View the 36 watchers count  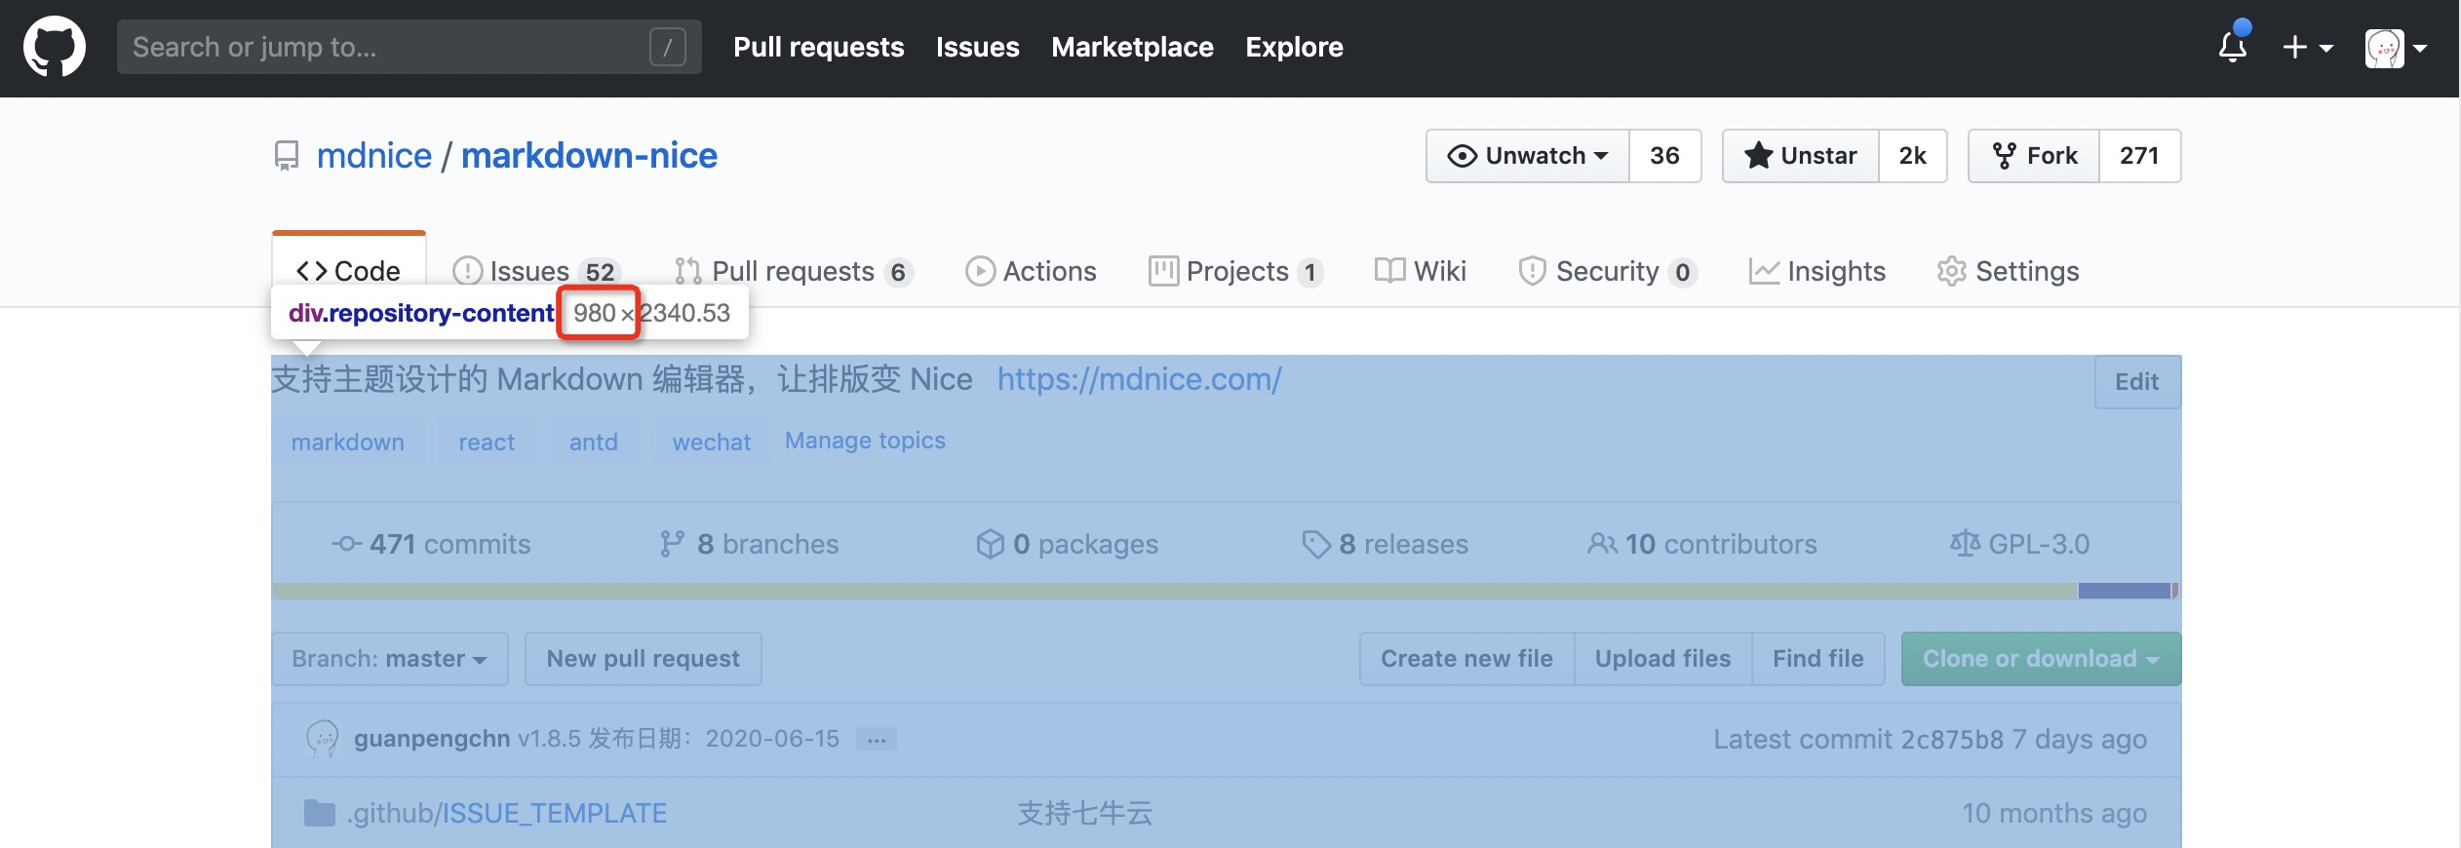click(1665, 156)
